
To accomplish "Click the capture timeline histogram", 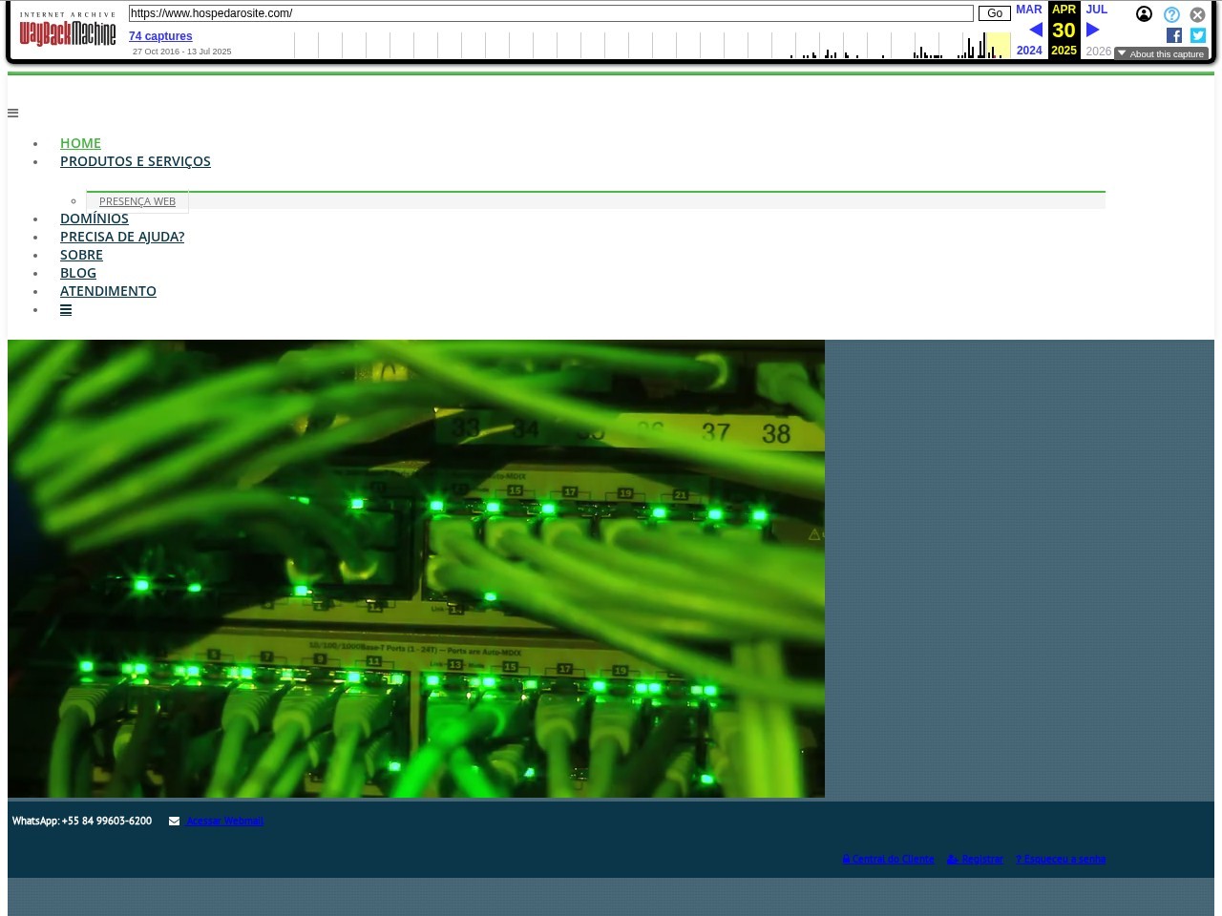I will point(651,46).
